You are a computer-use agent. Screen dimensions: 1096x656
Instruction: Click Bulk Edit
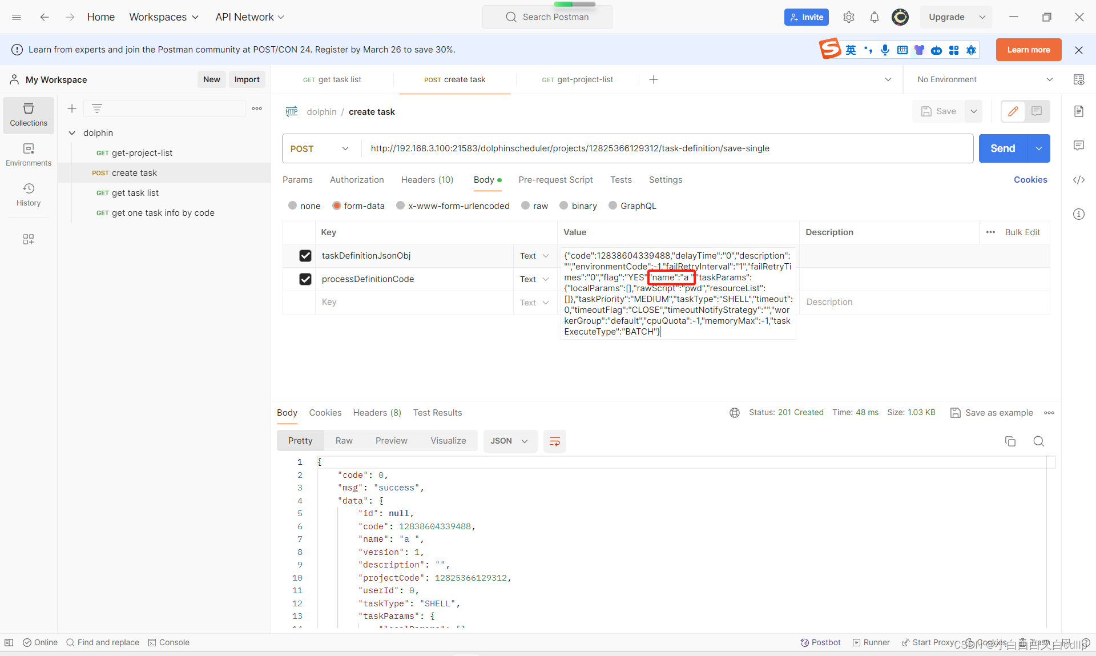click(x=1022, y=232)
